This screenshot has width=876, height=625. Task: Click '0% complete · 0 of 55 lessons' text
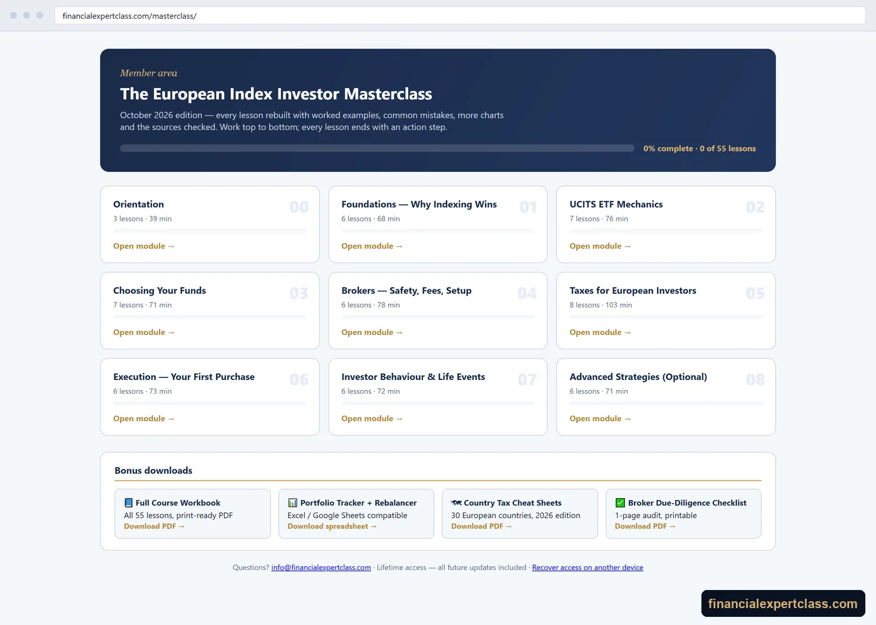pyautogui.click(x=700, y=149)
